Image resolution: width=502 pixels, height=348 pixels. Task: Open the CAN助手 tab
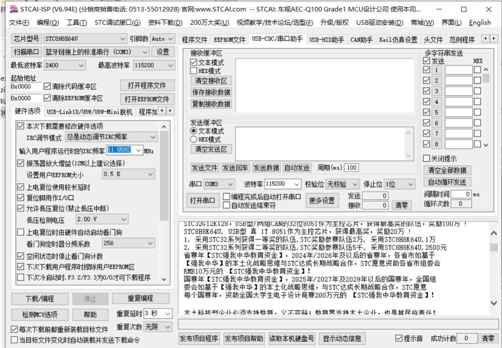tap(362, 40)
